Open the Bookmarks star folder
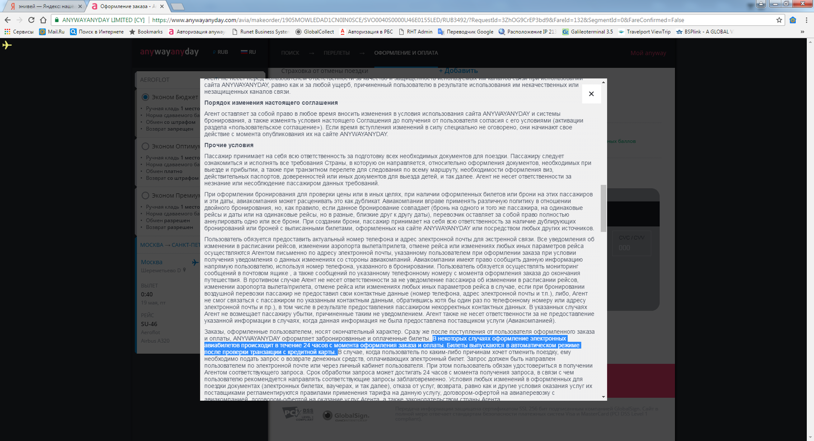The height and width of the screenshot is (441, 814). (146, 32)
